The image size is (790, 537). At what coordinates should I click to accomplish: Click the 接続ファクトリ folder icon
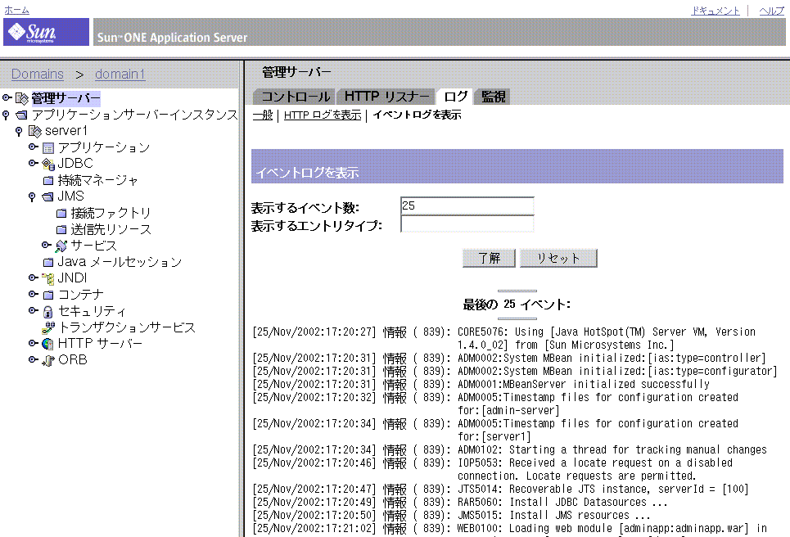[x=61, y=214]
